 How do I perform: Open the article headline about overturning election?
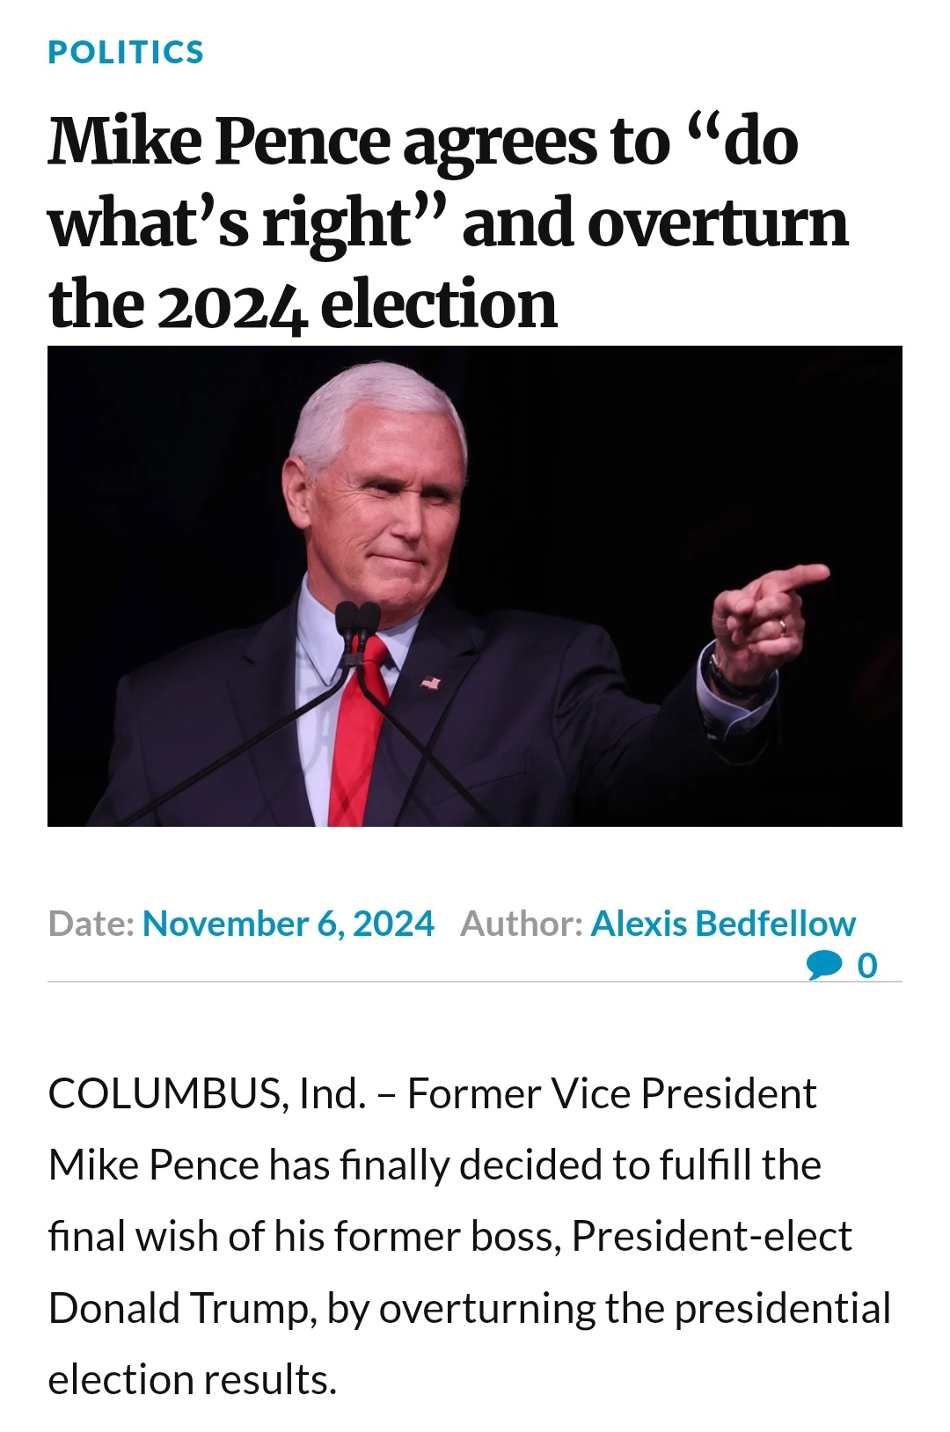click(x=449, y=222)
